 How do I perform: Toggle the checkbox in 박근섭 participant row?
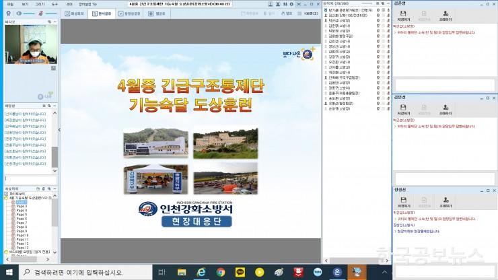coord(383,20)
